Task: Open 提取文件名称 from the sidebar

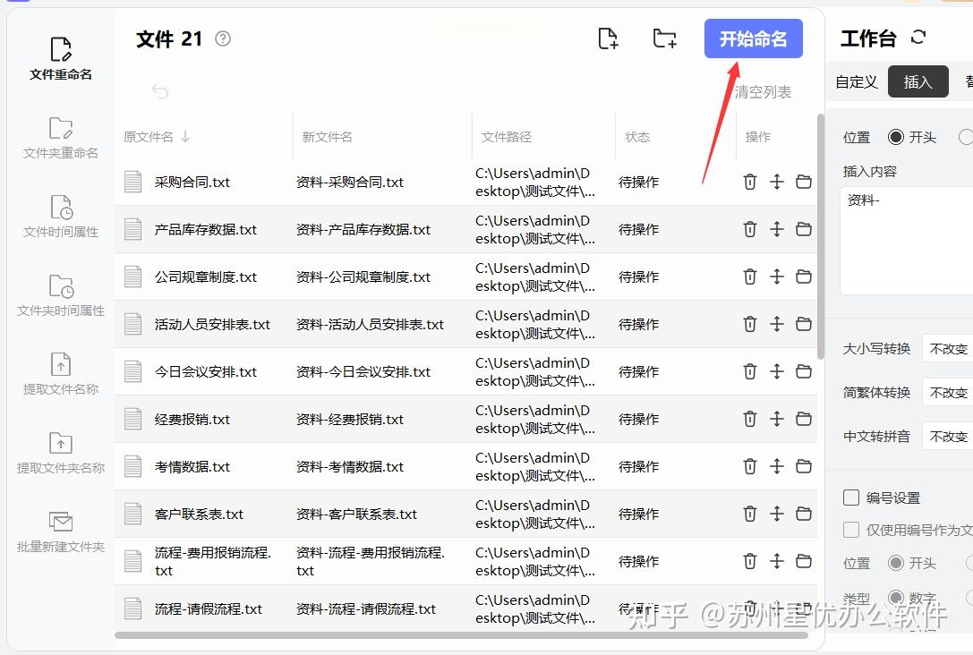Action: click(61, 374)
